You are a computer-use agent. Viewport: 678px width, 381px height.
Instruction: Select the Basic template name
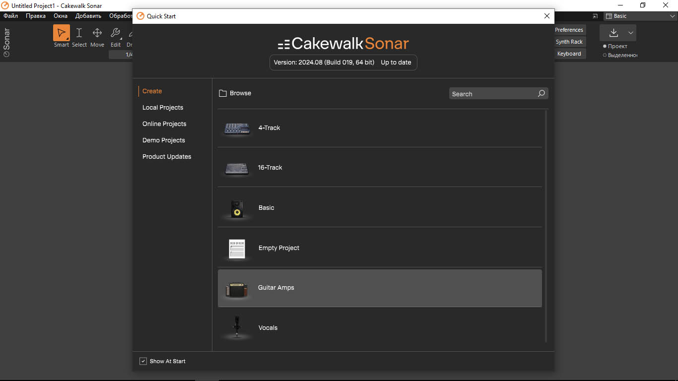pos(266,208)
